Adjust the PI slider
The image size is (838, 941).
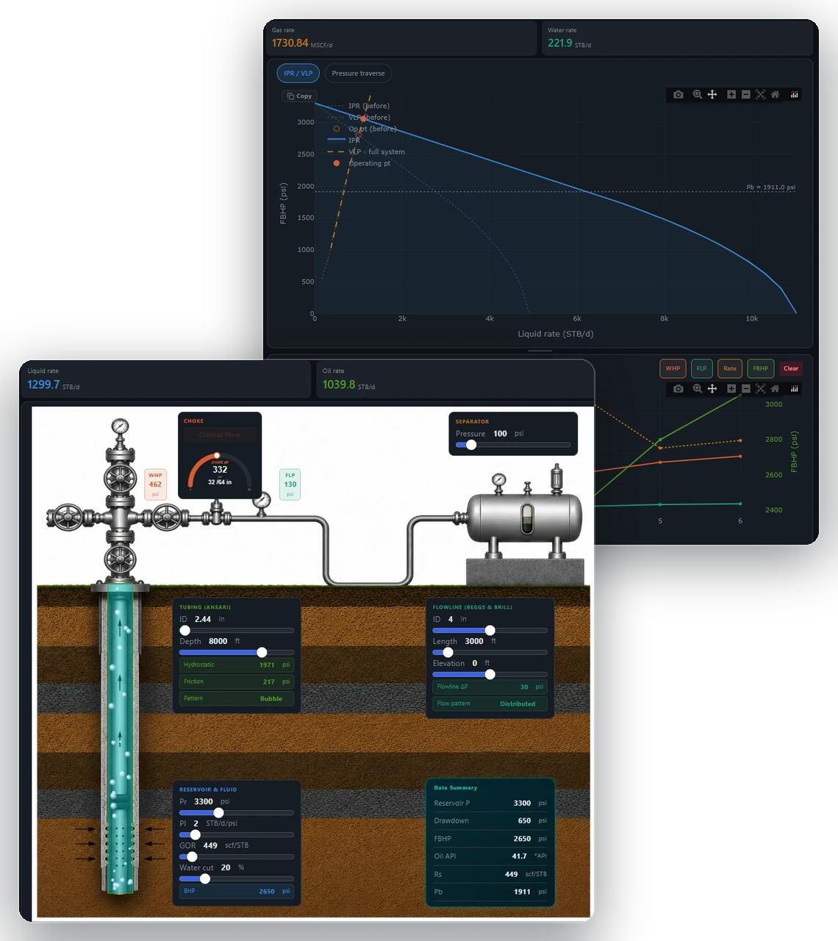tap(237, 834)
